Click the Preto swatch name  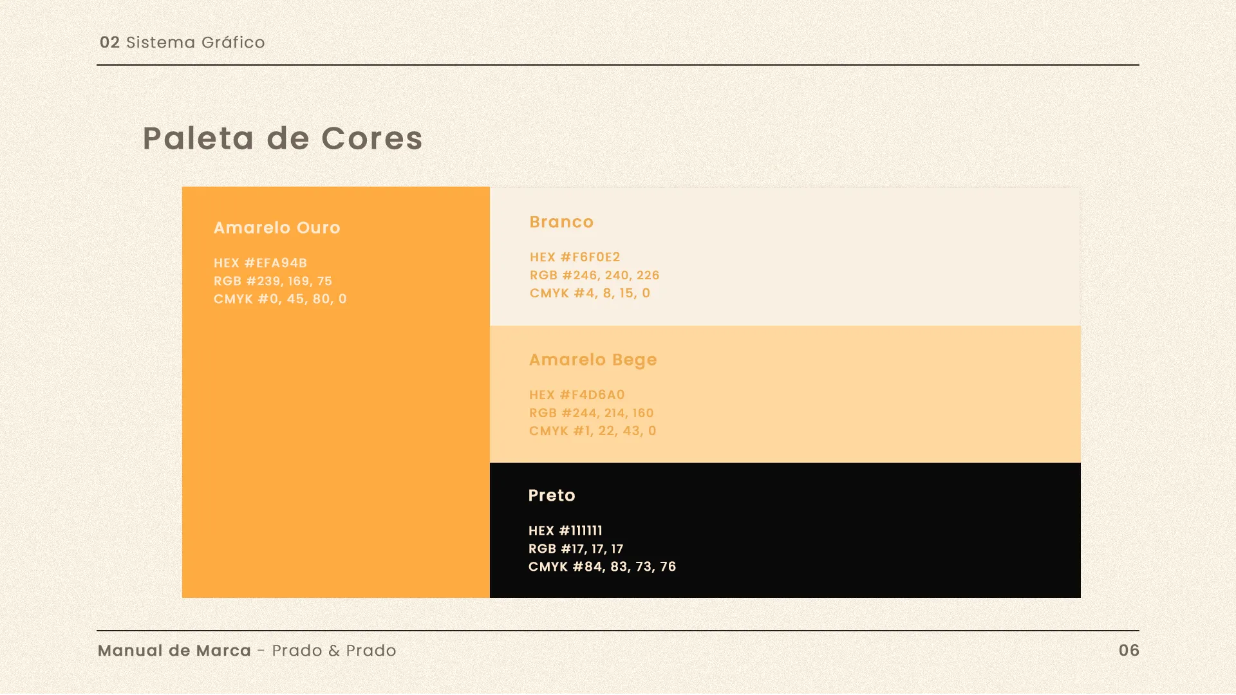click(552, 496)
